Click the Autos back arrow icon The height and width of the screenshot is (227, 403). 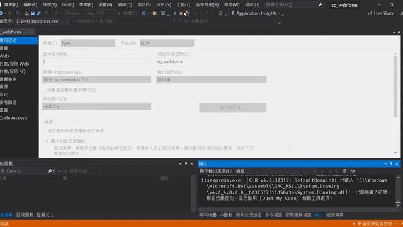tap(60, 171)
